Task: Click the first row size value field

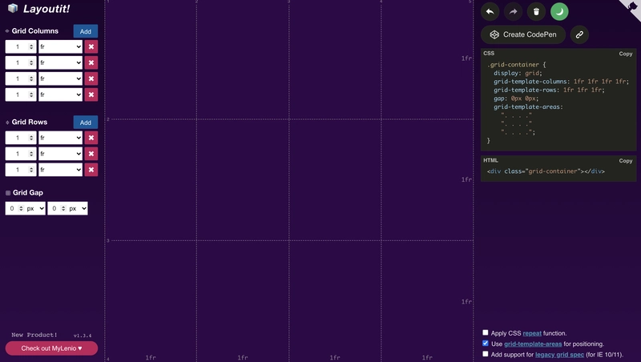Action: [21, 138]
